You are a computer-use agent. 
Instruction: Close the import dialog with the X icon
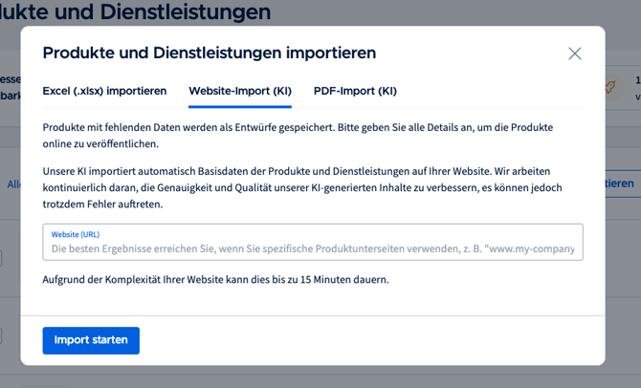(x=574, y=54)
